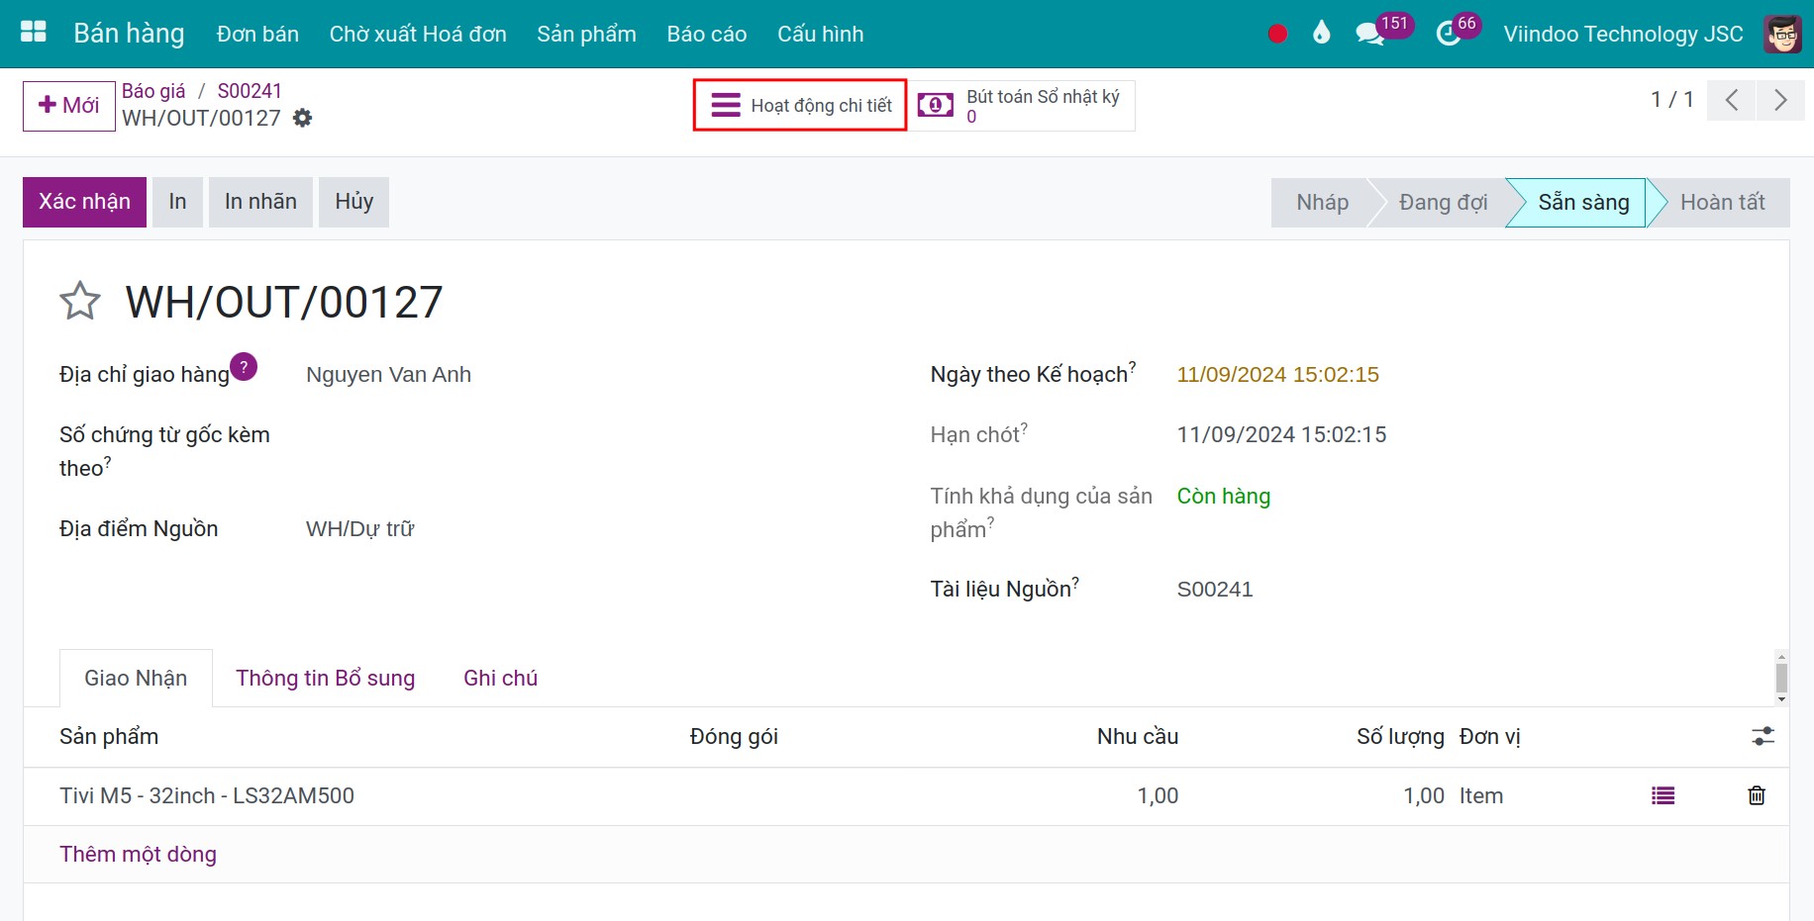The height and width of the screenshot is (921, 1814).
Task: Click the Tivi M5 - 32inch - LS32AM500 product cell
Action: coord(207,795)
